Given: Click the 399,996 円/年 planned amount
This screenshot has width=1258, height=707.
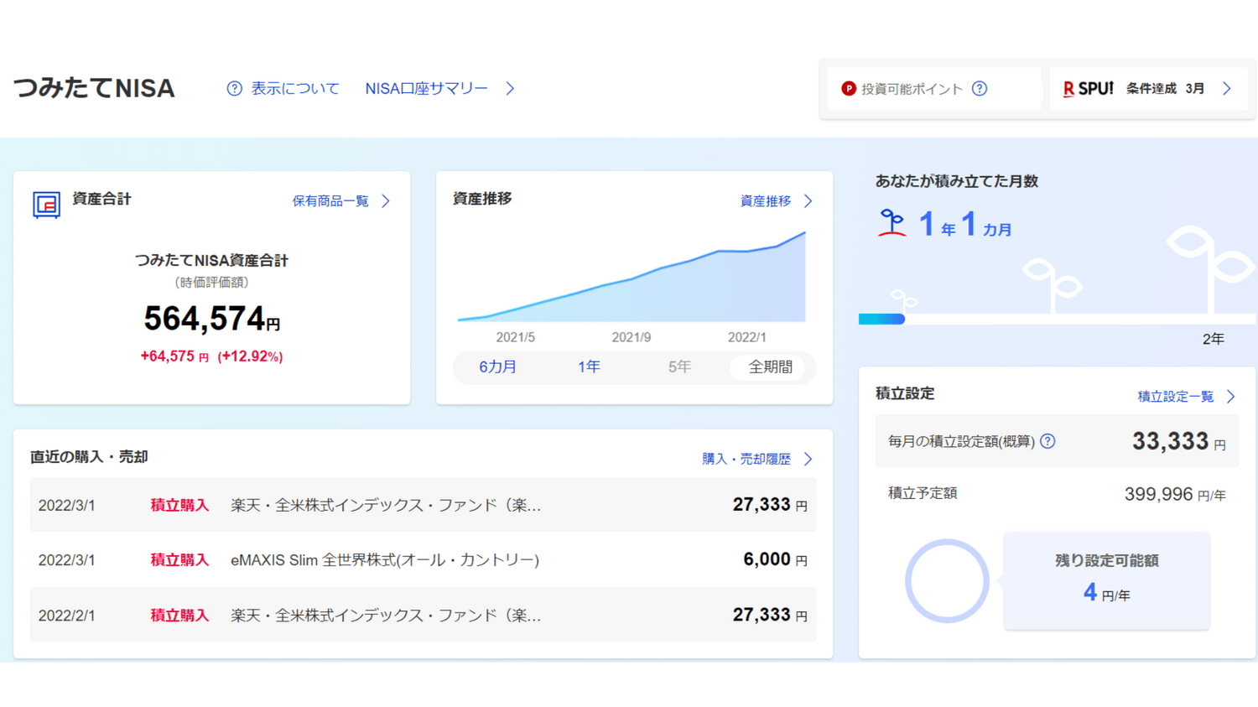Looking at the screenshot, I should [1175, 495].
